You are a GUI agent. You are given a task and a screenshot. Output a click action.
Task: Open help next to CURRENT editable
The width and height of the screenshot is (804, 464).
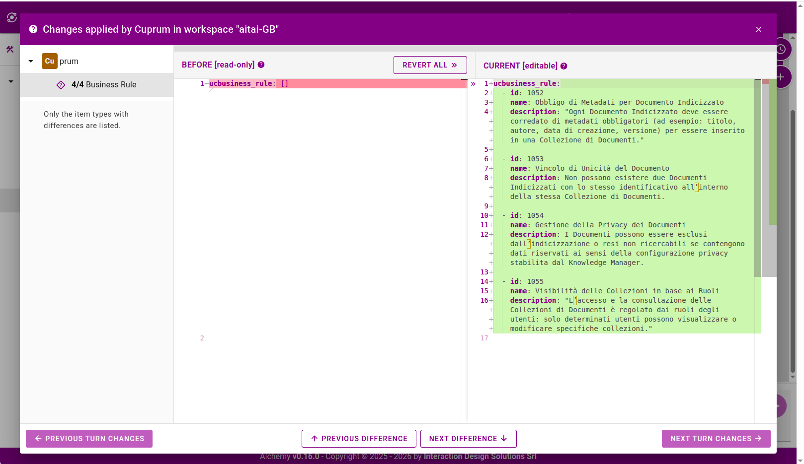pos(563,66)
